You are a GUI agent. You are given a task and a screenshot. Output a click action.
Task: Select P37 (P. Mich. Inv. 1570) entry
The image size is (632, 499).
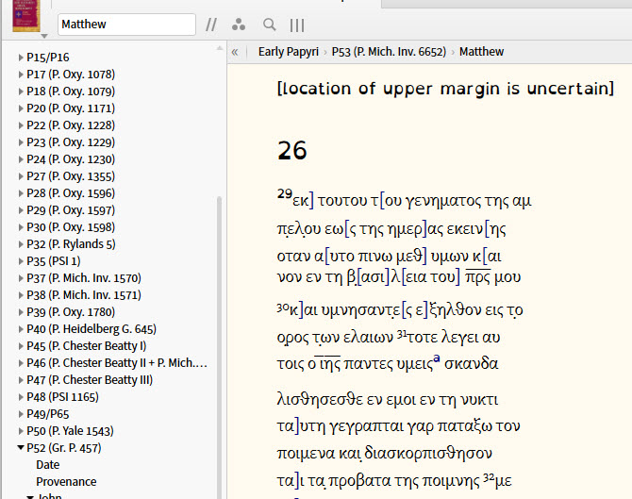coord(83,278)
